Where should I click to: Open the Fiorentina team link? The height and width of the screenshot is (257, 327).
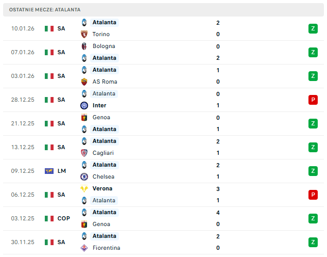pos(106,248)
